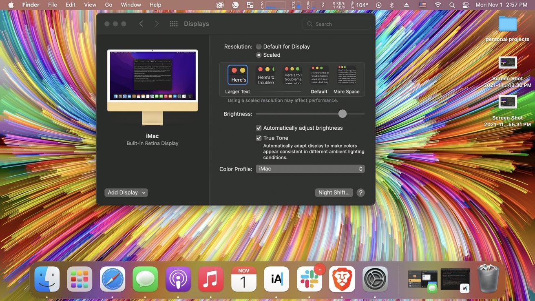Open the Show All preferences grid icon

(174, 24)
